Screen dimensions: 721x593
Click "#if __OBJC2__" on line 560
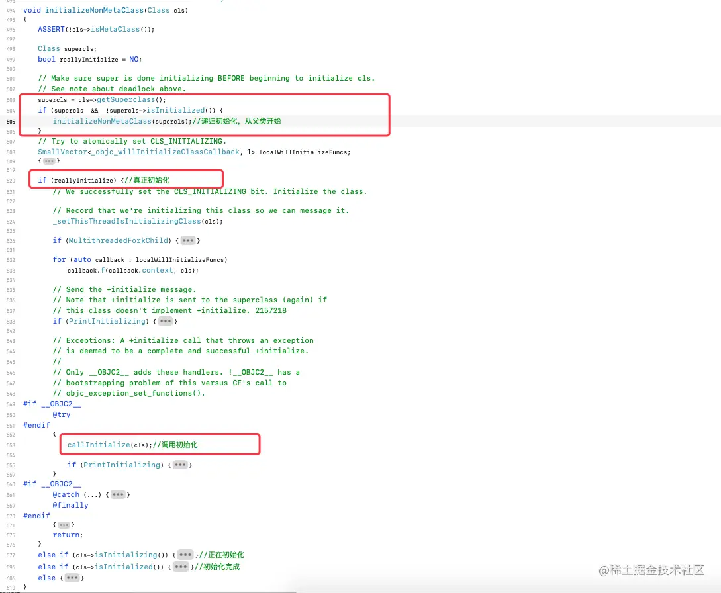(x=52, y=484)
